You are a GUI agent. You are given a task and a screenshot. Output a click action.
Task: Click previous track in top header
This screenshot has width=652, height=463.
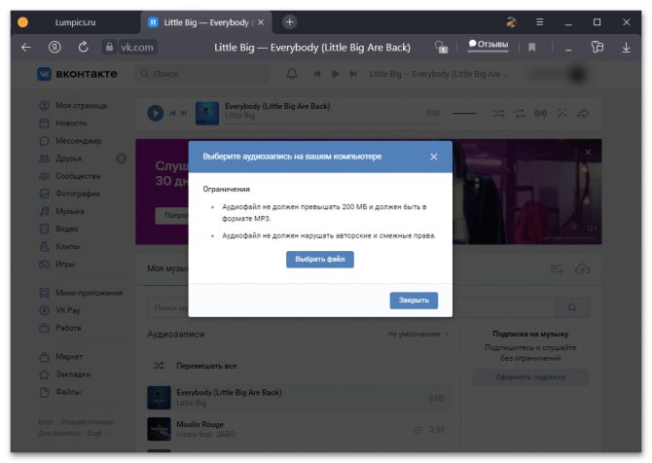(x=317, y=74)
